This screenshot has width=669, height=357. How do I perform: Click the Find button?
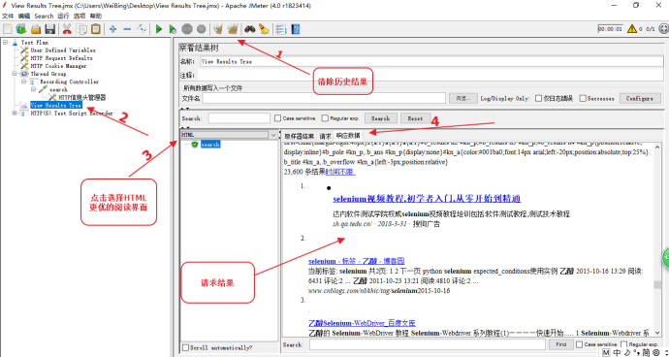point(561,344)
